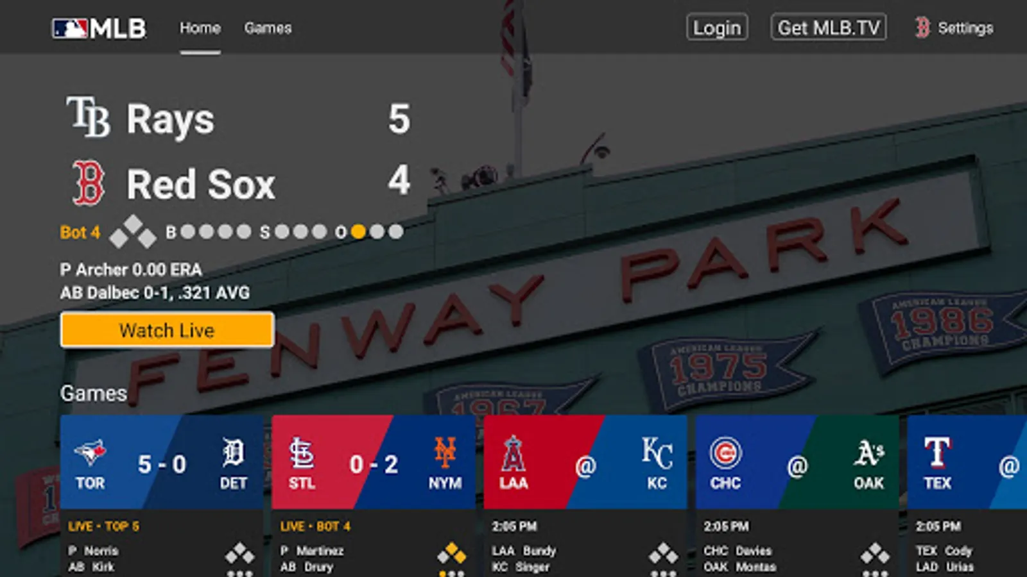Click the Rays score of 5
This screenshot has width=1027, height=577.
coord(399,119)
